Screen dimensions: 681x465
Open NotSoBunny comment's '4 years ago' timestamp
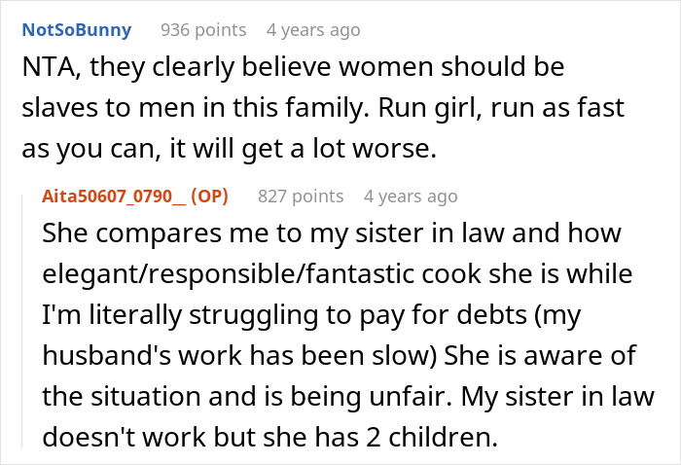click(x=312, y=30)
